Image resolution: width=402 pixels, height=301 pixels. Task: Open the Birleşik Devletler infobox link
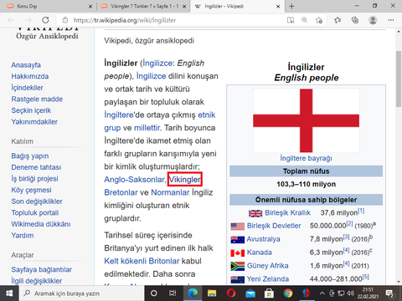[x=274, y=226]
